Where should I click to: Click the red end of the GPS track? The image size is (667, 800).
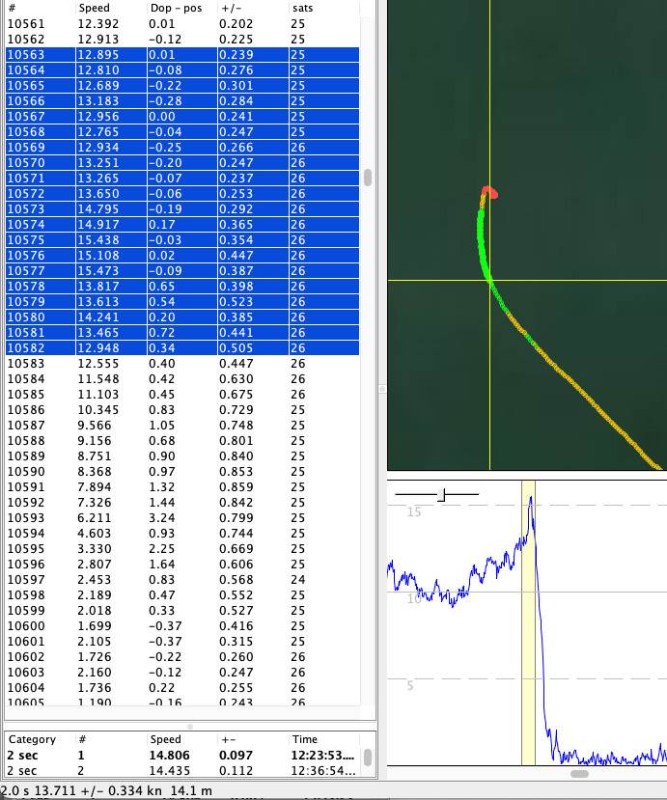coord(490,192)
